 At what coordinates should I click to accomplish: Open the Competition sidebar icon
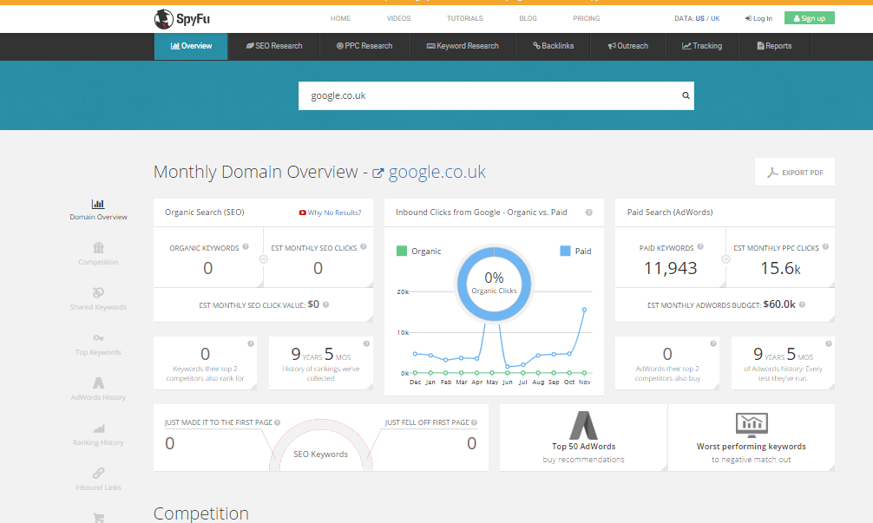pyautogui.click(x=98, y=247)
